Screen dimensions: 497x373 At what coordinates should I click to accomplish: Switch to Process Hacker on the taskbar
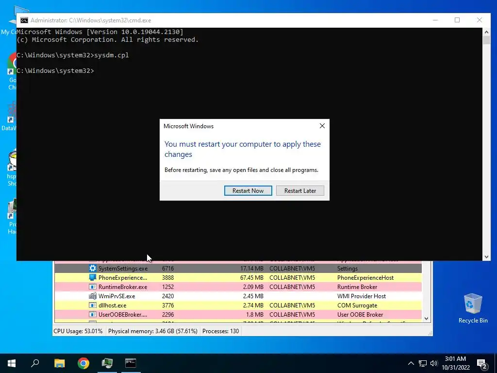(107, 363)
